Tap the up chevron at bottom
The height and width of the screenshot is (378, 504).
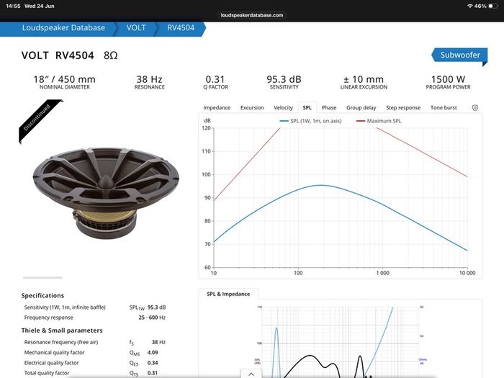point(251,374)
